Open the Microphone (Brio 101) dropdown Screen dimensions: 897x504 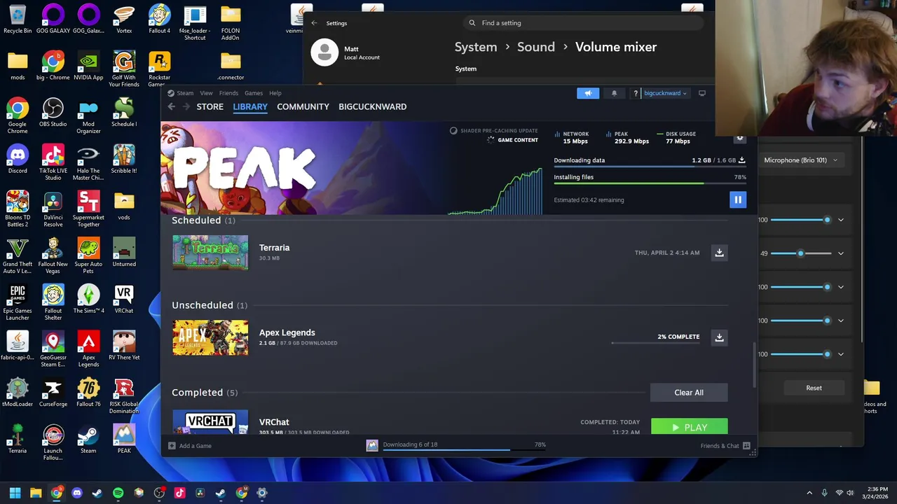coord(800,160)
